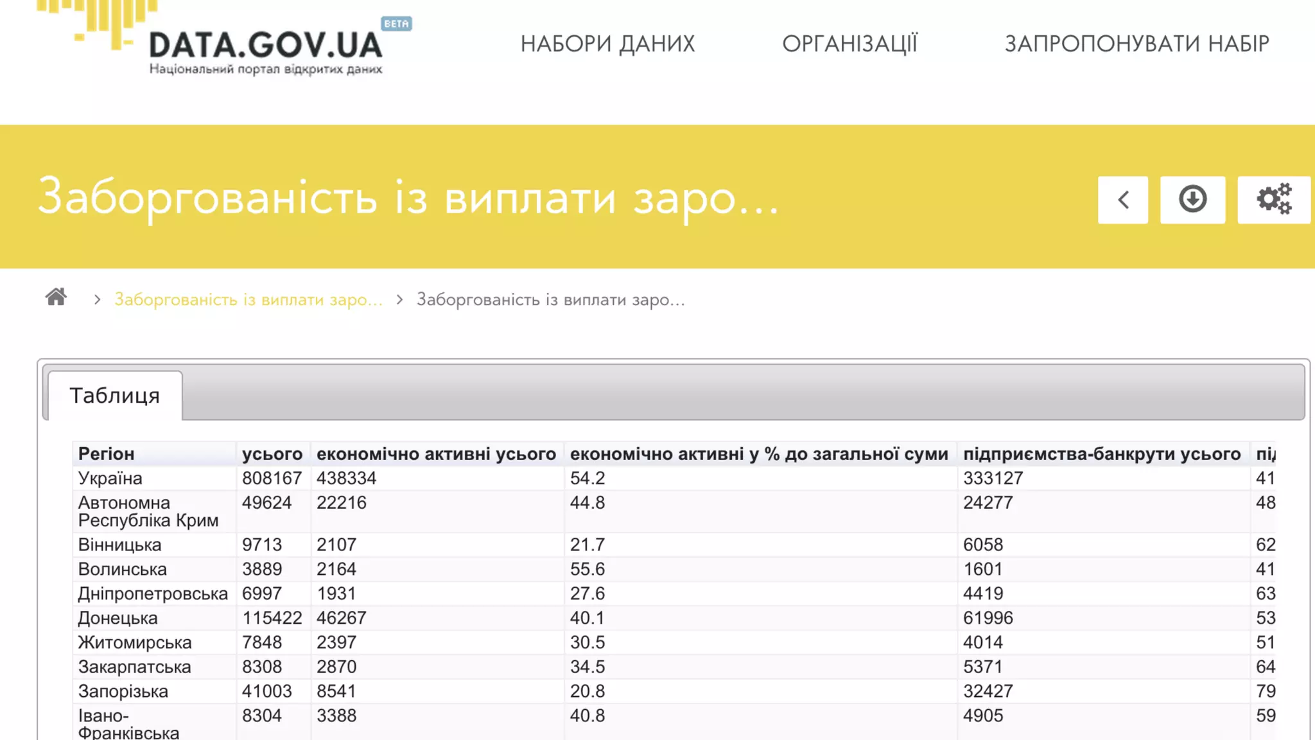1315x740 pixels.
Task: Click the home breadcrumb icon
Action: (57, 297)
